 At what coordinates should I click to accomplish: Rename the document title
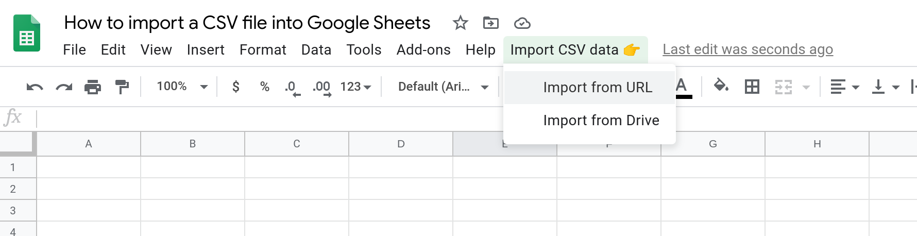click(247, 23)
